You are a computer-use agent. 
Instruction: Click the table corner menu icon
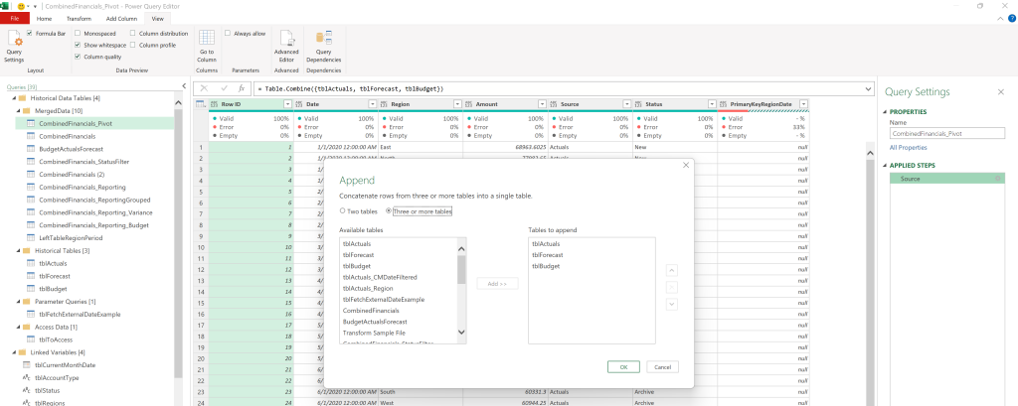[x=201, y=104]
